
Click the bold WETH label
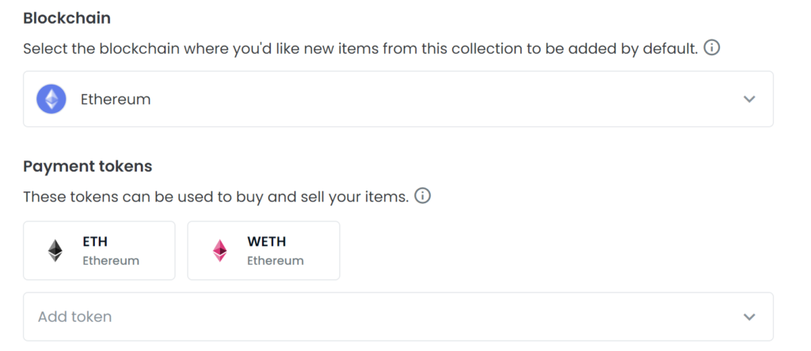pos(267,241)
